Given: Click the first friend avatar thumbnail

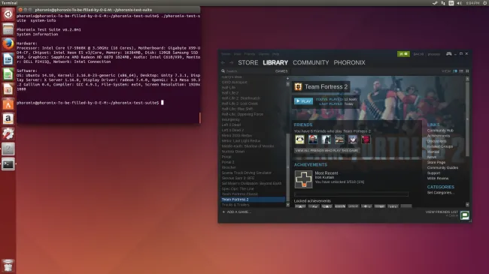Looking at the screenshot, I should point(299,140).
